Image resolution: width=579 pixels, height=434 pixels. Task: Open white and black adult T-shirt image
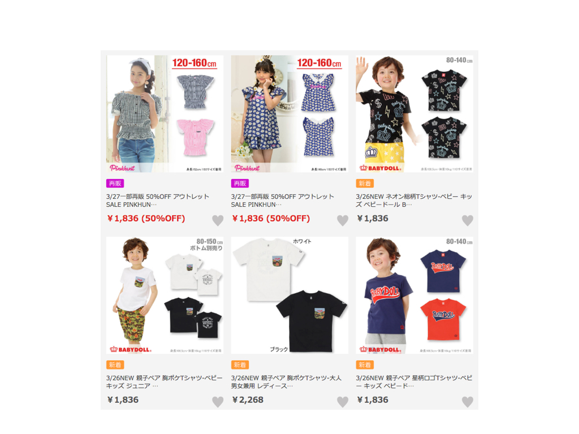289,295
